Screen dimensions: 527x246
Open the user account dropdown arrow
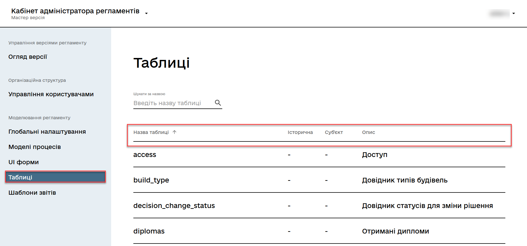pyautogui.click(x=514, y=13)
